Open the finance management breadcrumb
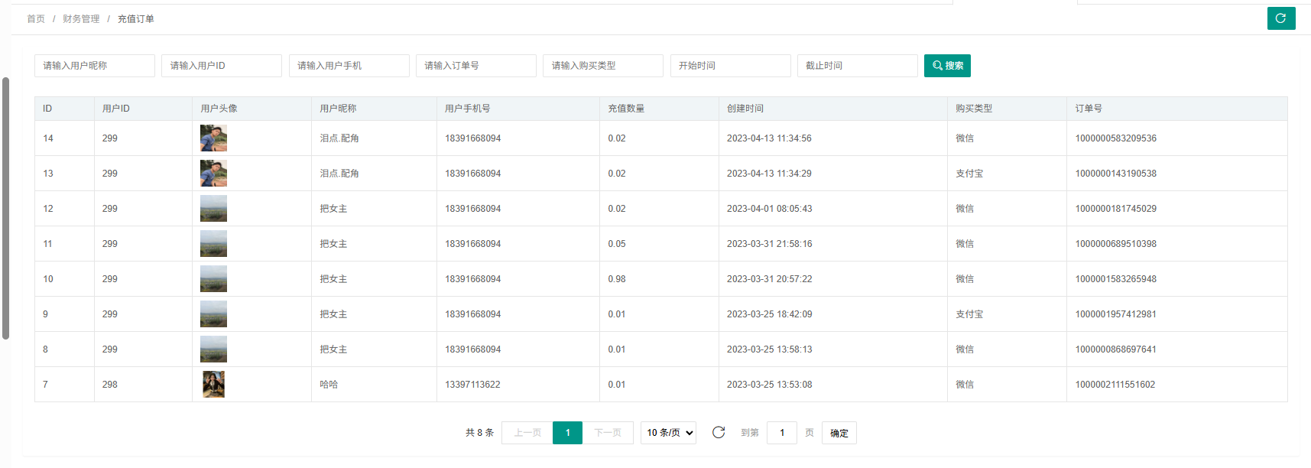 tap(81, 19)
